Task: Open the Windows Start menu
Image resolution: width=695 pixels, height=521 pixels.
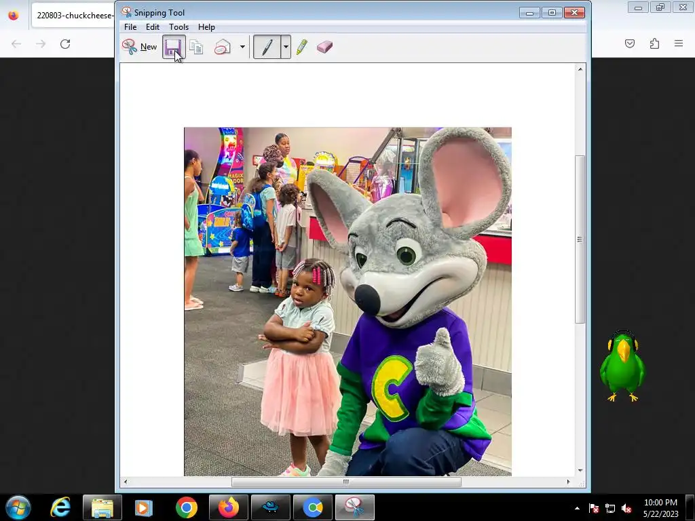Action: pos(18,507)
